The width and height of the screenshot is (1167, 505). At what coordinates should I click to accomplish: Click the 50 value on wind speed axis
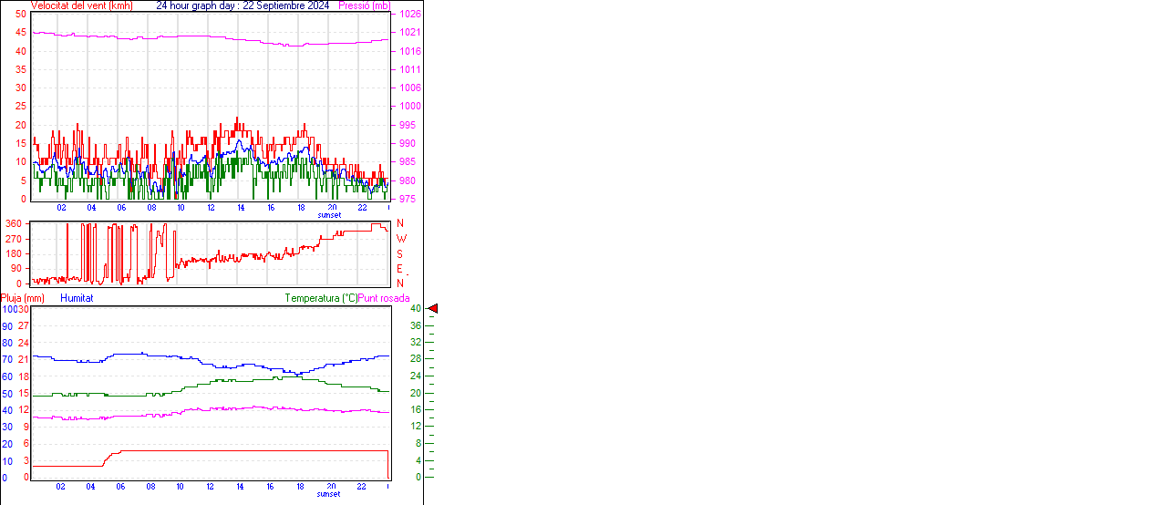click(21, 14)
